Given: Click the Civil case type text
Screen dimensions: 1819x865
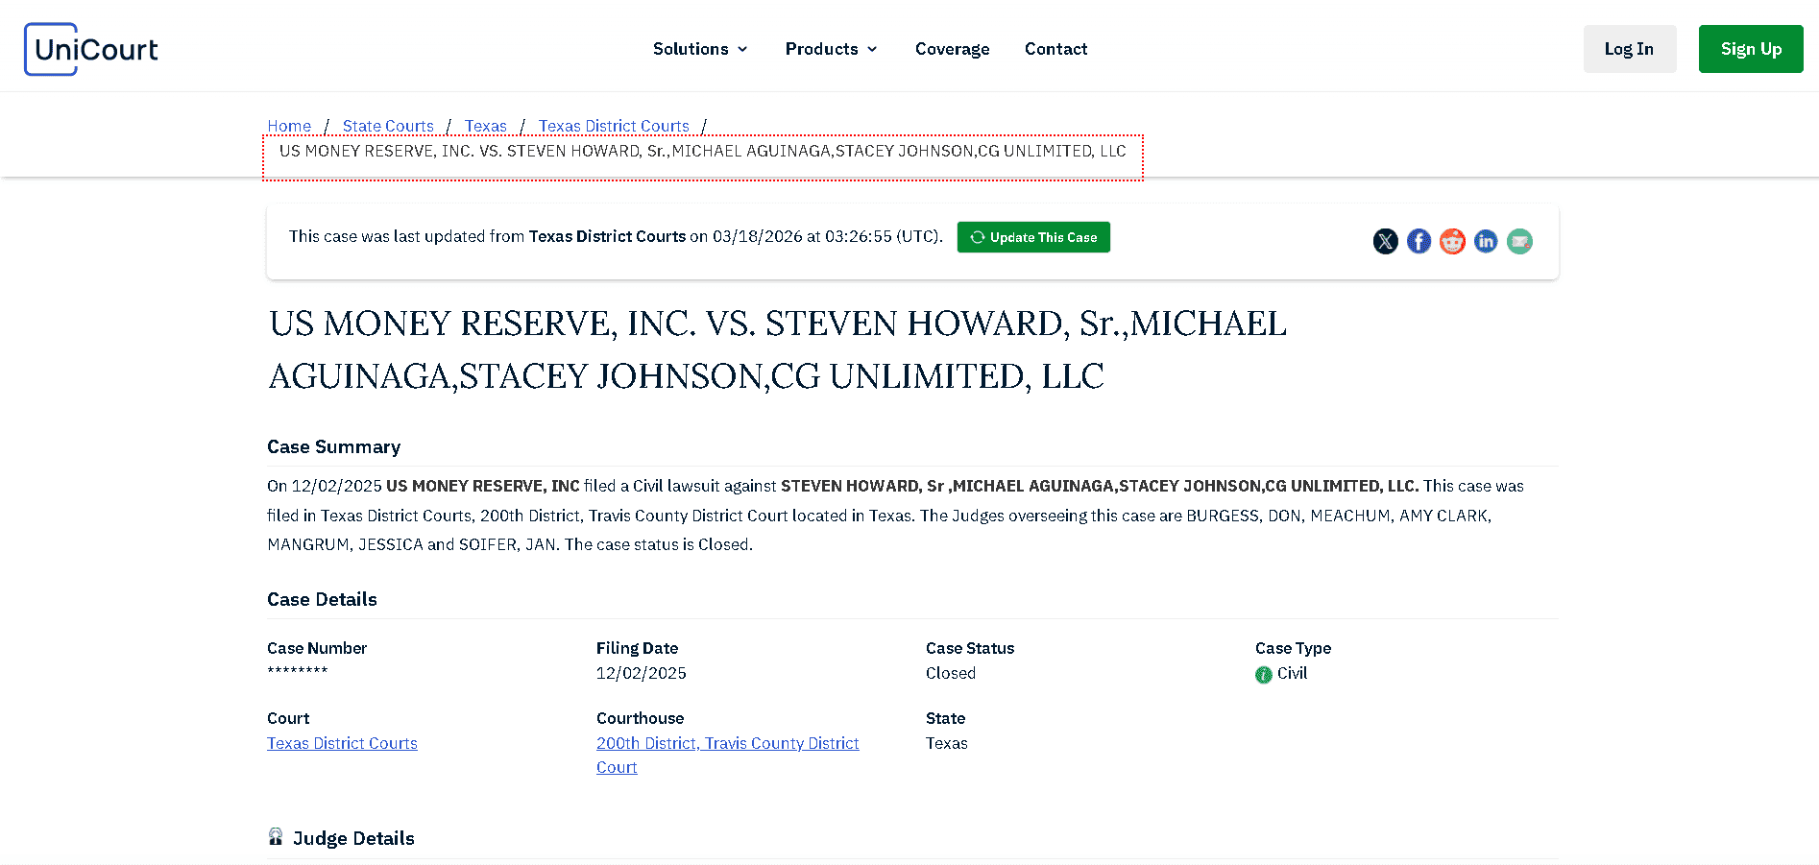Looking at the screenshot, I should point(1292,673).
